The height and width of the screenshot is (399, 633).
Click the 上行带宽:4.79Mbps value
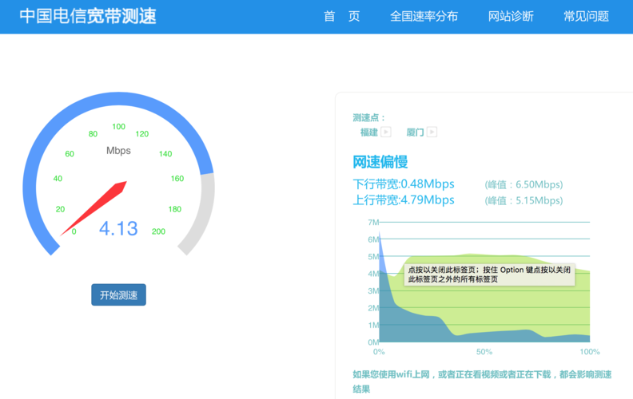point(404,200)
